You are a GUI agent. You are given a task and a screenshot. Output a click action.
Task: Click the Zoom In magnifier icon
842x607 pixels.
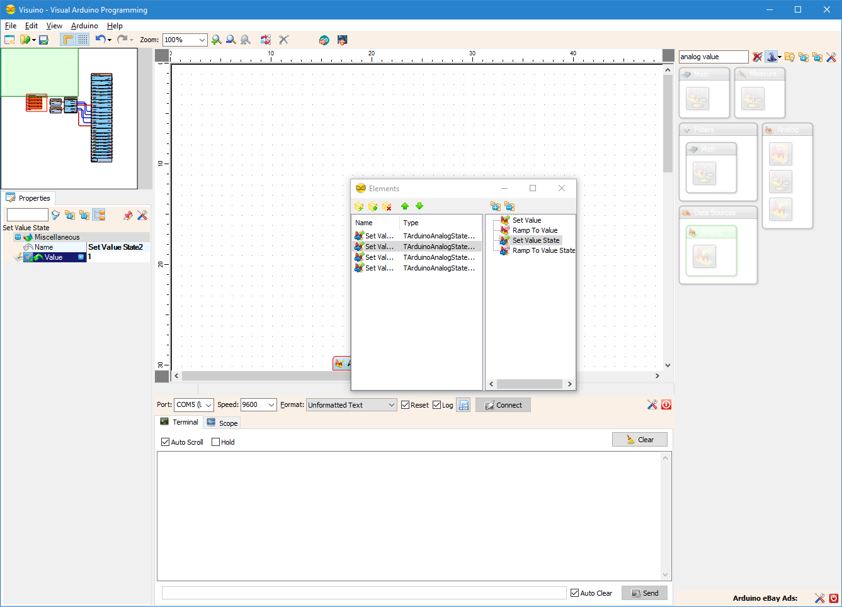tap(217, 40)
